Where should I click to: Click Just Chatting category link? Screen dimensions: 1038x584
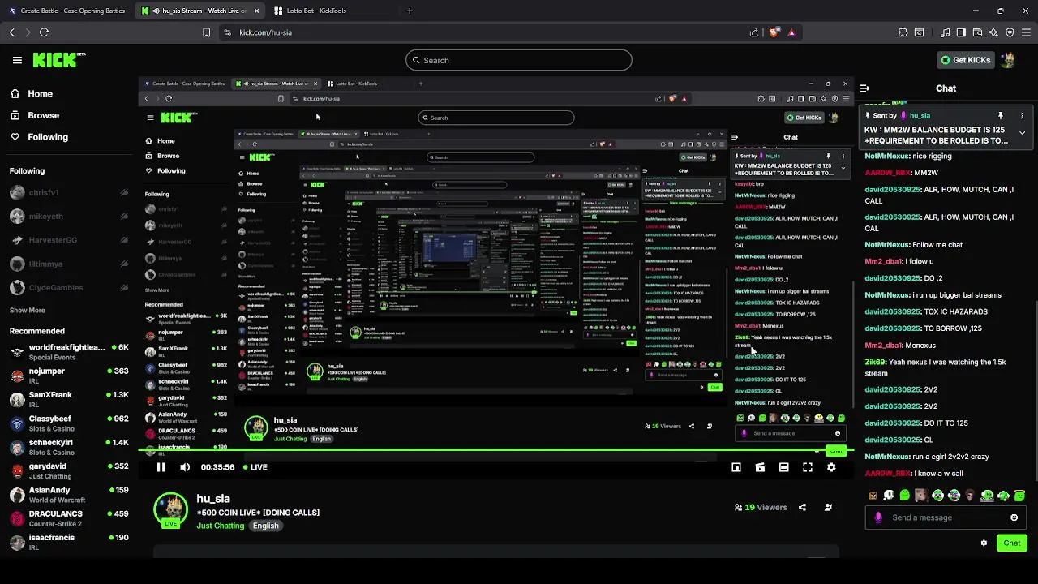[x=221, y=526]
